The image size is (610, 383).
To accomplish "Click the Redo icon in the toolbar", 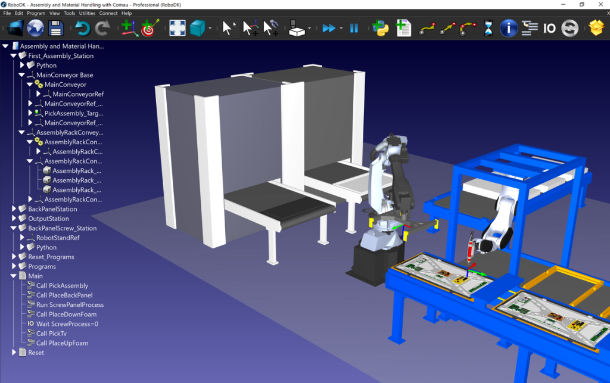I will (x=102, y=27).
